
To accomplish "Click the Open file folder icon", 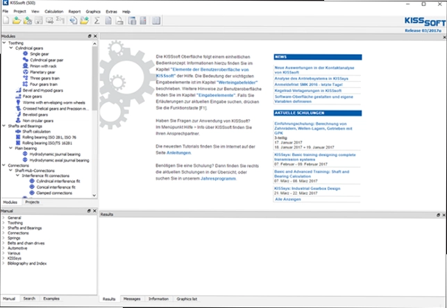I will (17, 21).
